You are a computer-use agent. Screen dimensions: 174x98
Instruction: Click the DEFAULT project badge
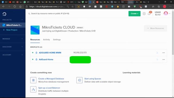click(x=80, y=27)
